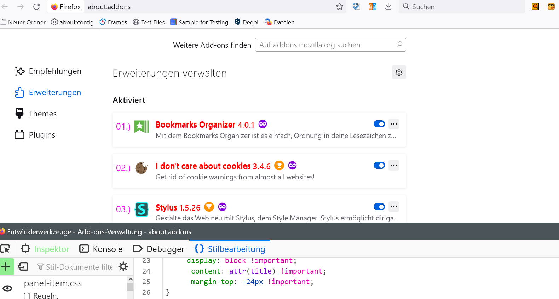The width and height of the screenshot is (559, 299).
Task: Click the page reload icon
Action: click(x=36, y=7)
